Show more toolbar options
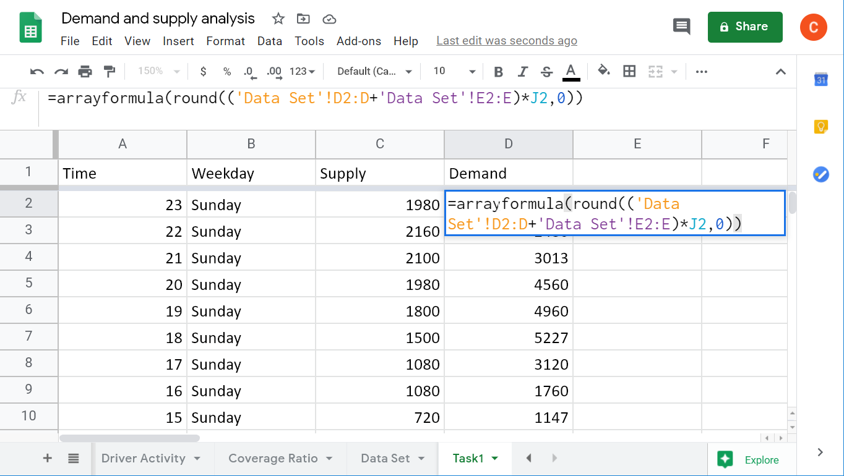 point(701,72)
